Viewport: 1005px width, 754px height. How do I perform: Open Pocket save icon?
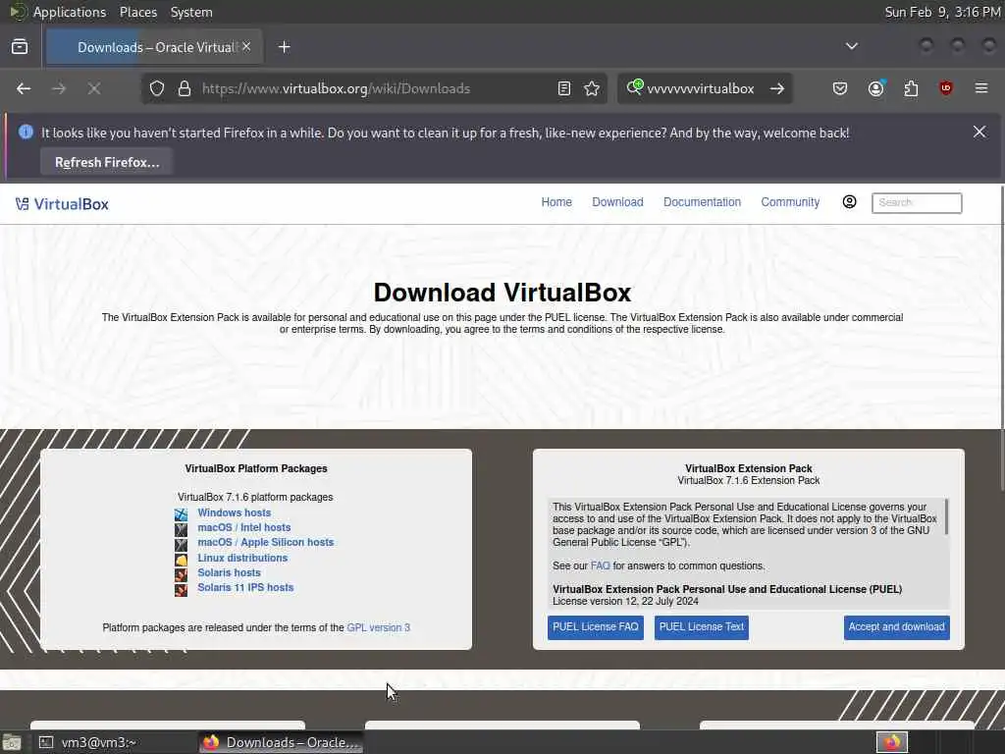click(x=840, y=88)
